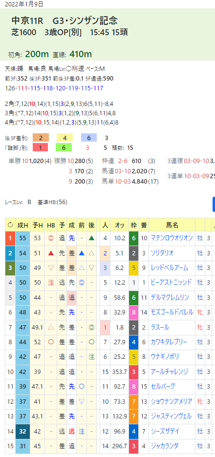Sort by 人 popularity column header

(x=105, y=225)
